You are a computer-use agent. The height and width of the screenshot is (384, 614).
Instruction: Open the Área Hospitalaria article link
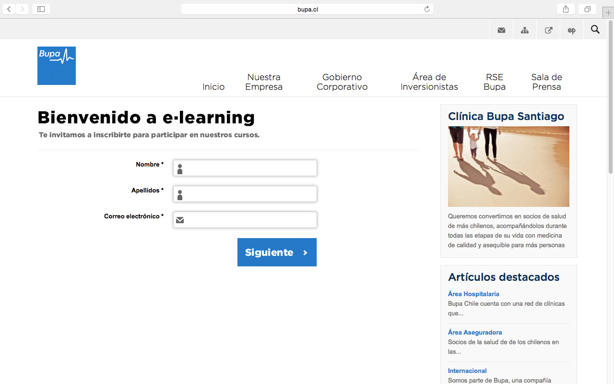pos(473,294)
